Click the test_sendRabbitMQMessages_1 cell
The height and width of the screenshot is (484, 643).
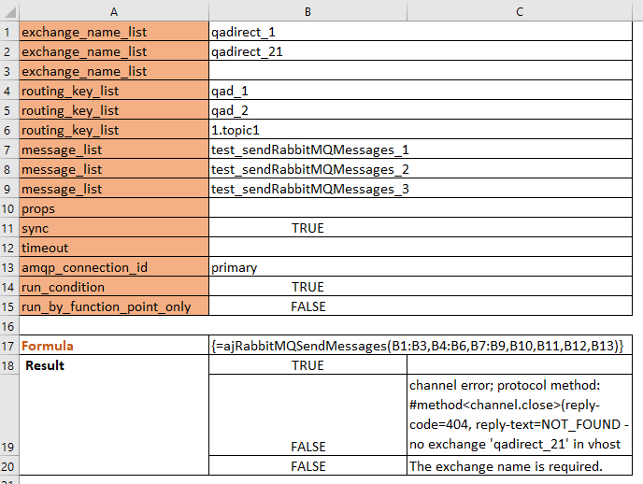point(310,149)
